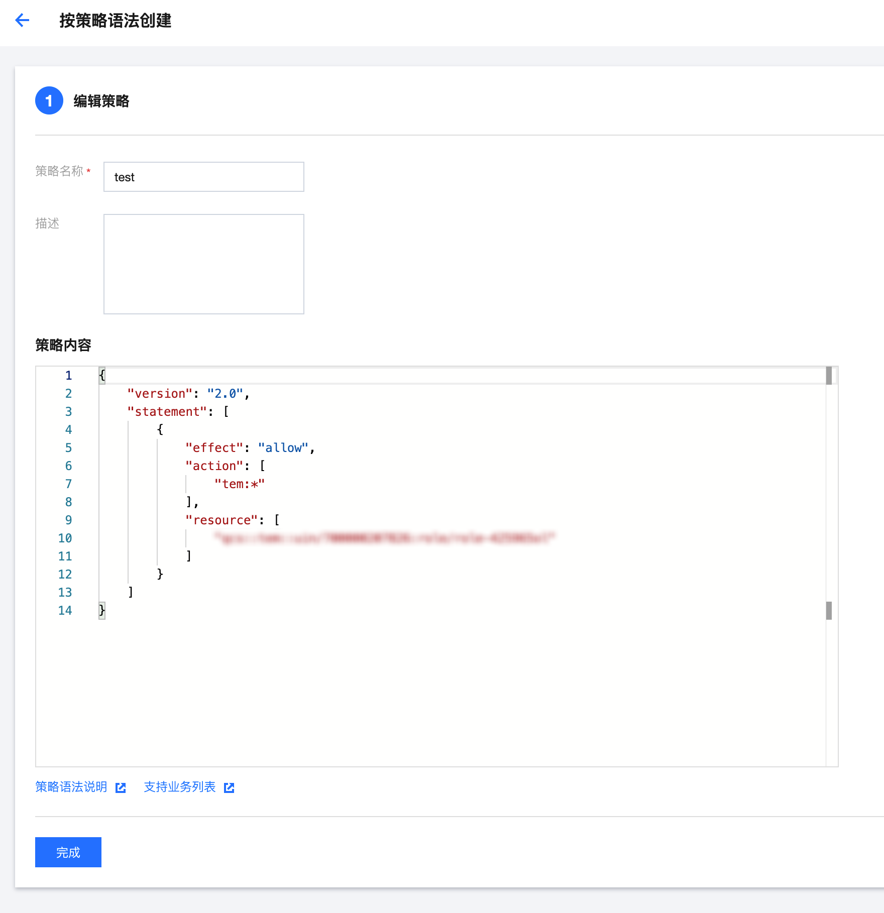
Task: Select the step 1 circle indicator
Action: point(49,101)
